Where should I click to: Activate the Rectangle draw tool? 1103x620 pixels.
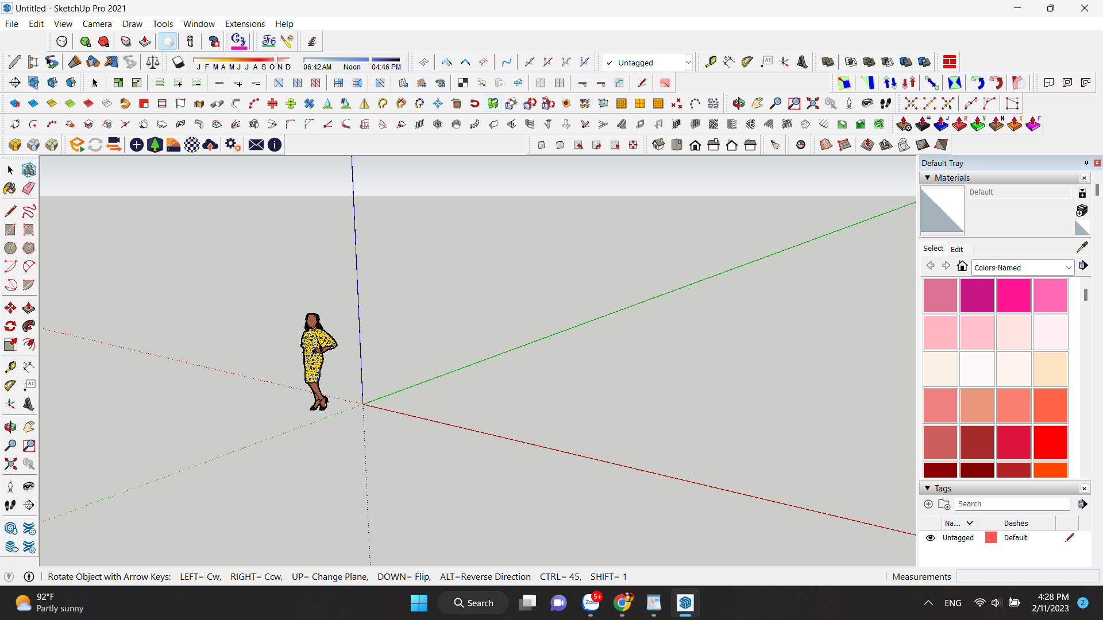10,228
